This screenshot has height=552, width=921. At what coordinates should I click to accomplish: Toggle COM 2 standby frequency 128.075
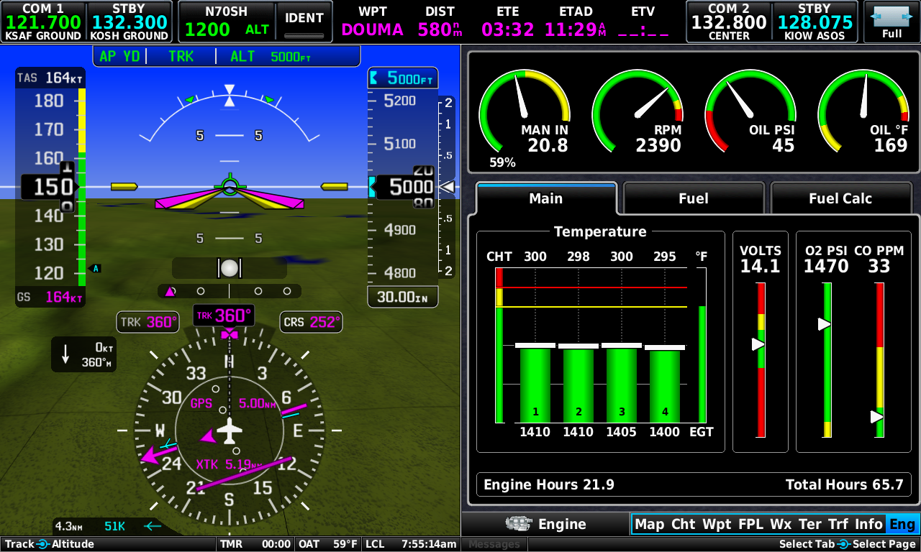pos(815,22)
